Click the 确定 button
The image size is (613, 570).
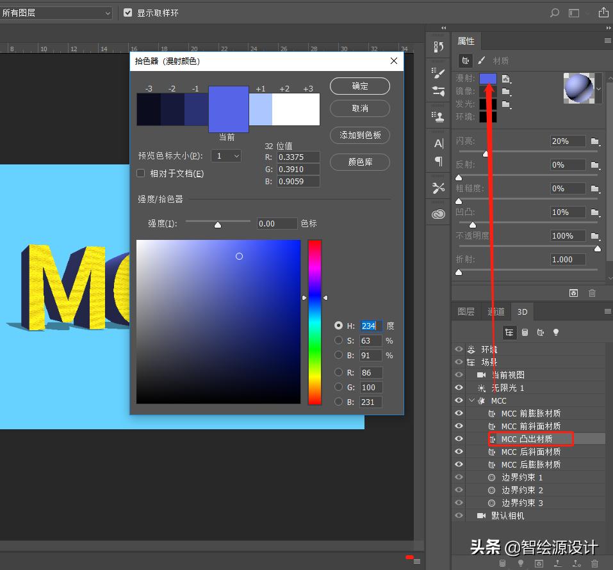pos(359,86)
